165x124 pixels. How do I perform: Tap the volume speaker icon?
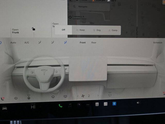coord(138,103)
